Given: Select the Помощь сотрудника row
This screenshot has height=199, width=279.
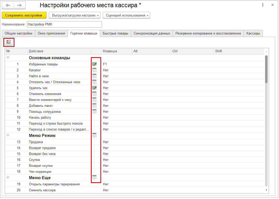Looking at the screenshot, I should (135, 111).
